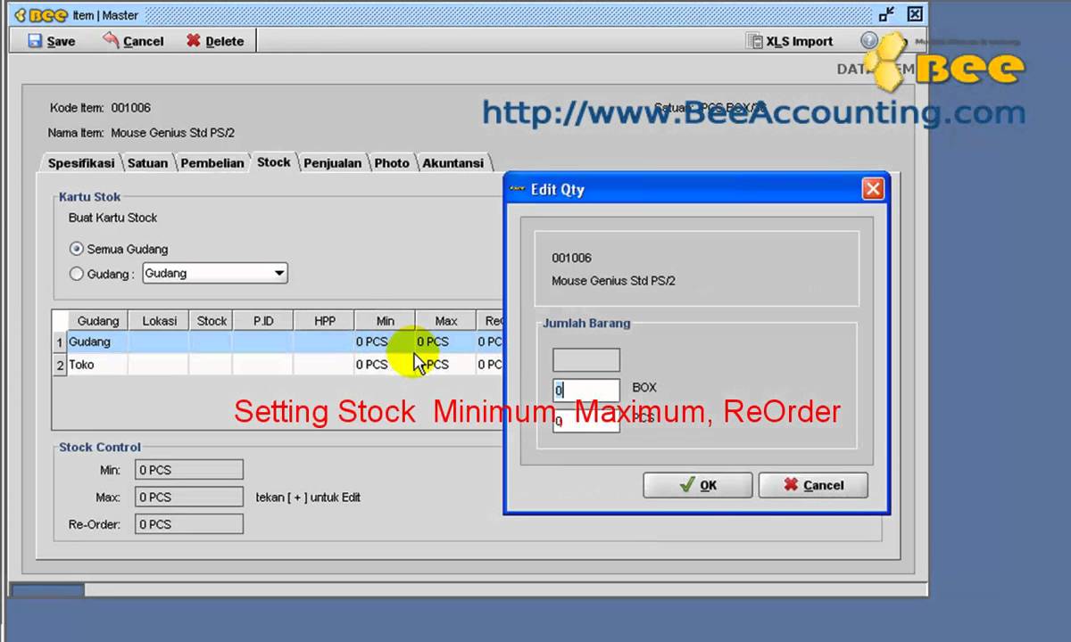Switch to the Spesifikasi tab
The height and width of the screenshot is (642, 1071).
81,163
